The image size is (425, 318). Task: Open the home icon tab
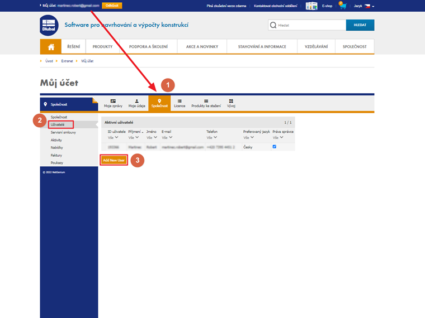point(51,47)
